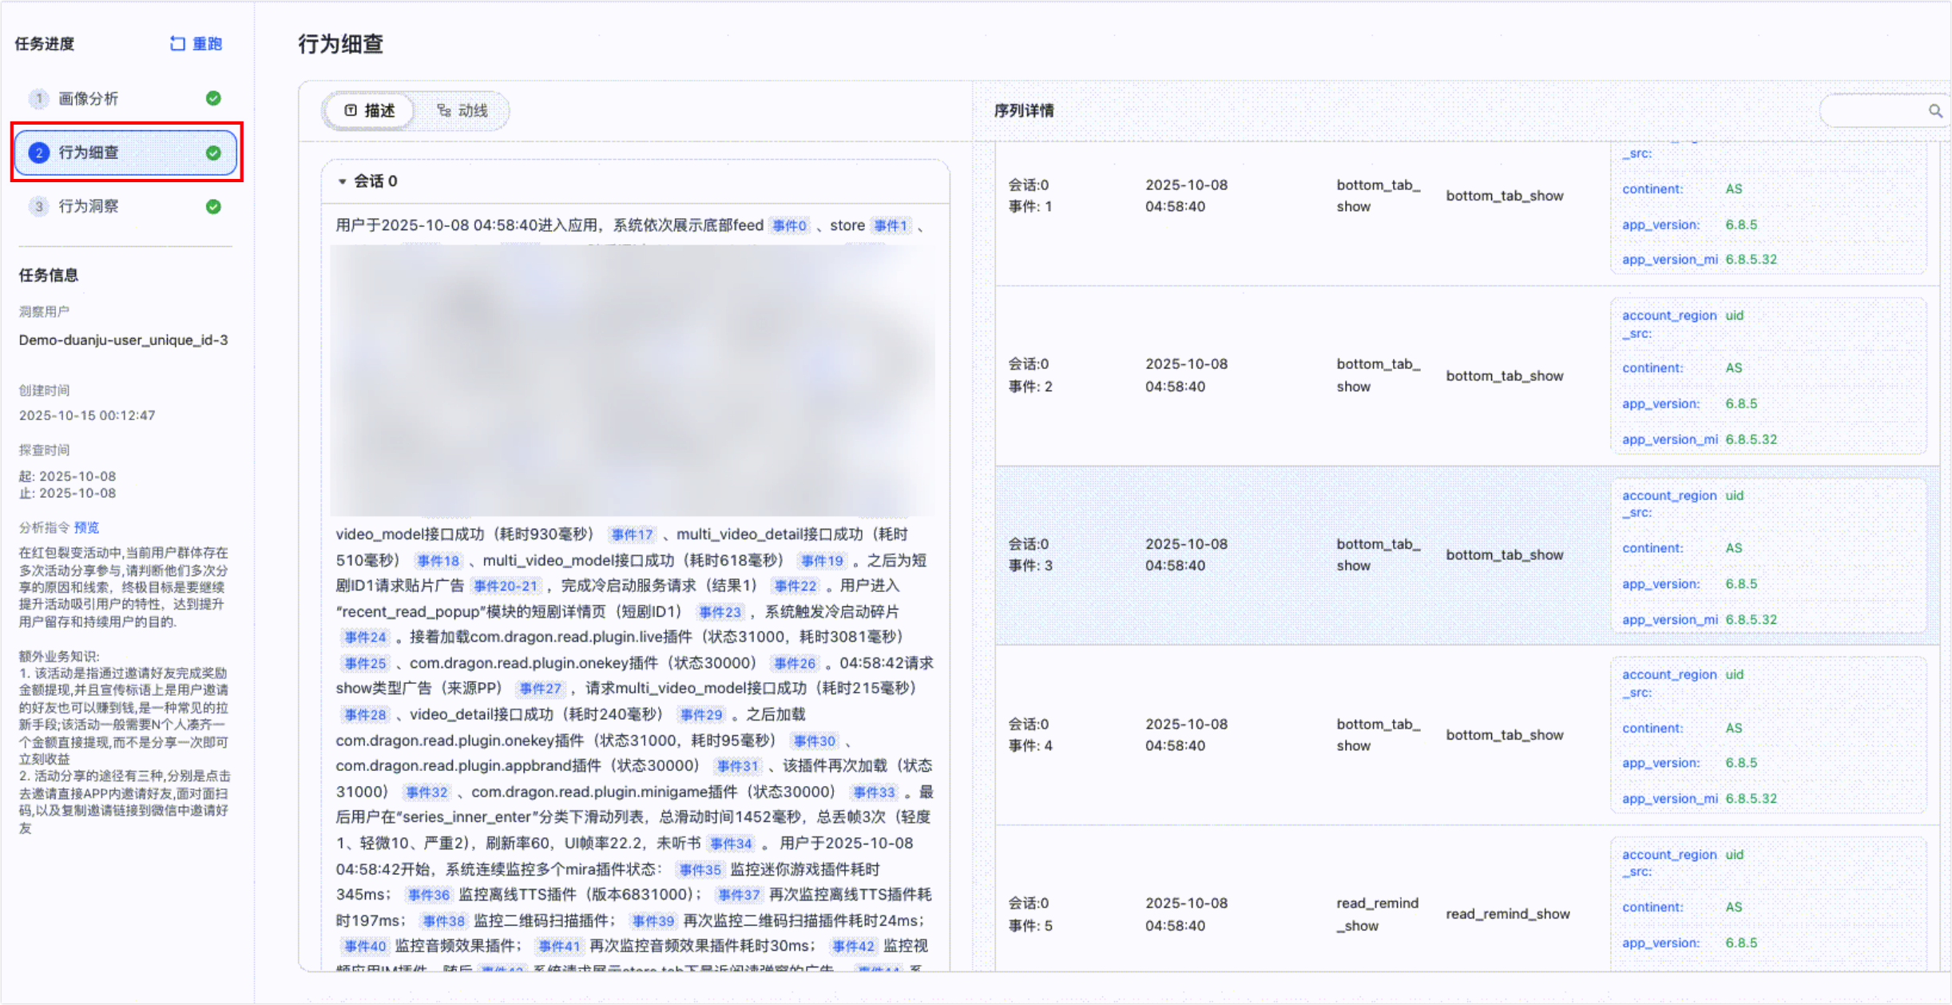
Task: Click the 事件0 event tag
Action: [x=789, y=226]
